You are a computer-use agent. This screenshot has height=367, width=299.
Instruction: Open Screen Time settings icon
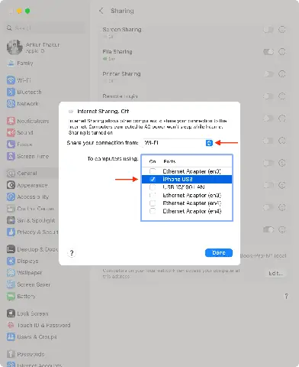[11, 156]
